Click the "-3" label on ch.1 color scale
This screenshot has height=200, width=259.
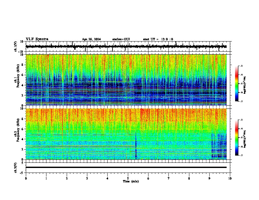[241, 66]
